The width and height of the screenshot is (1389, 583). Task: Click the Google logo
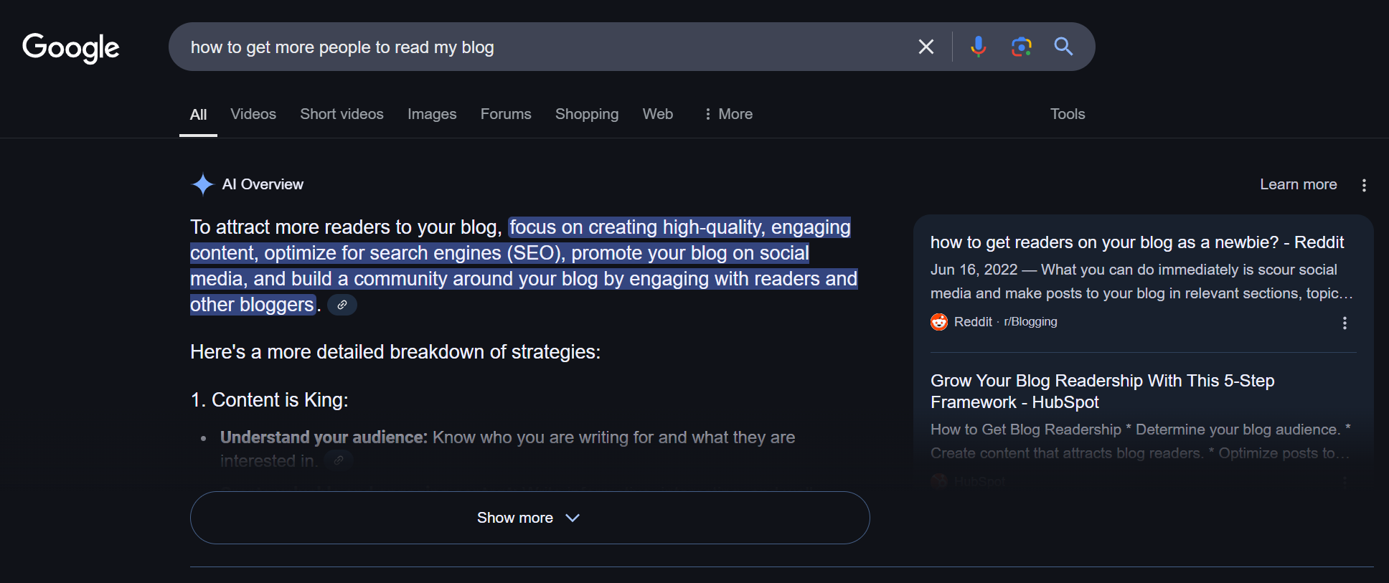70,47
